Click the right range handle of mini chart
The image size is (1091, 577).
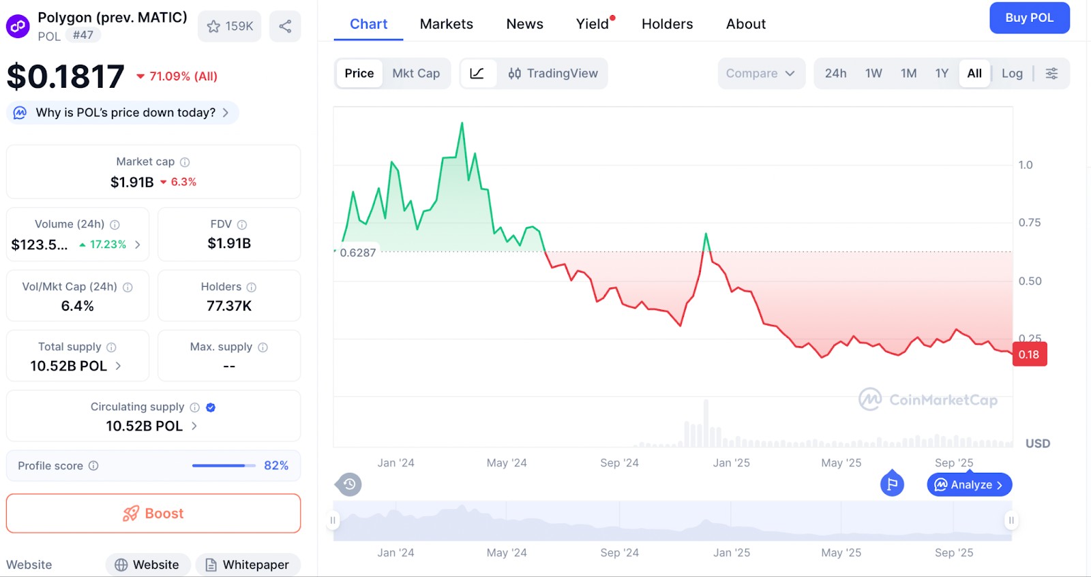pyautogui.click(x=1011, y=520)
